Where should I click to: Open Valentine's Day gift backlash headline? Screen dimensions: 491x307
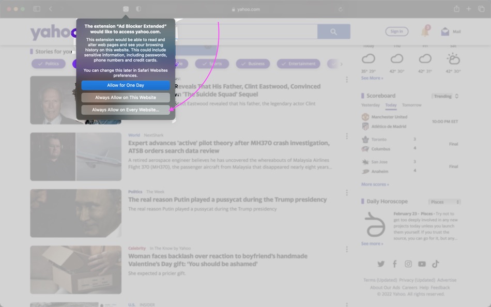point(218,260)
